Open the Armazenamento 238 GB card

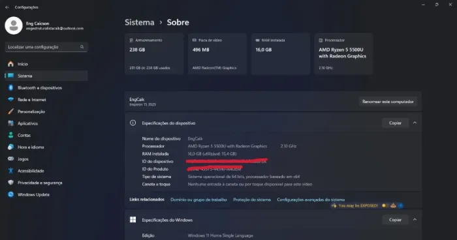coord(154,54)
